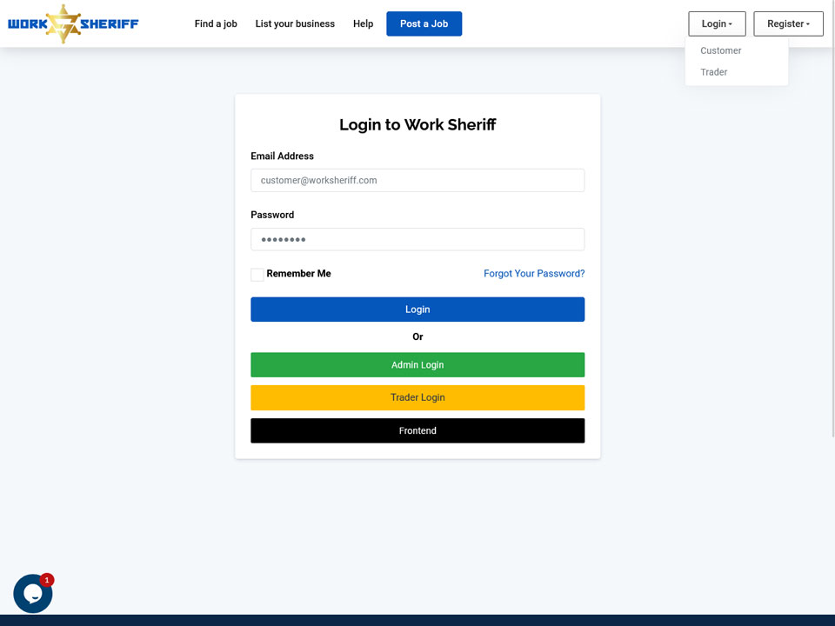Submit with the blue Login button

[x=417, y=310]
